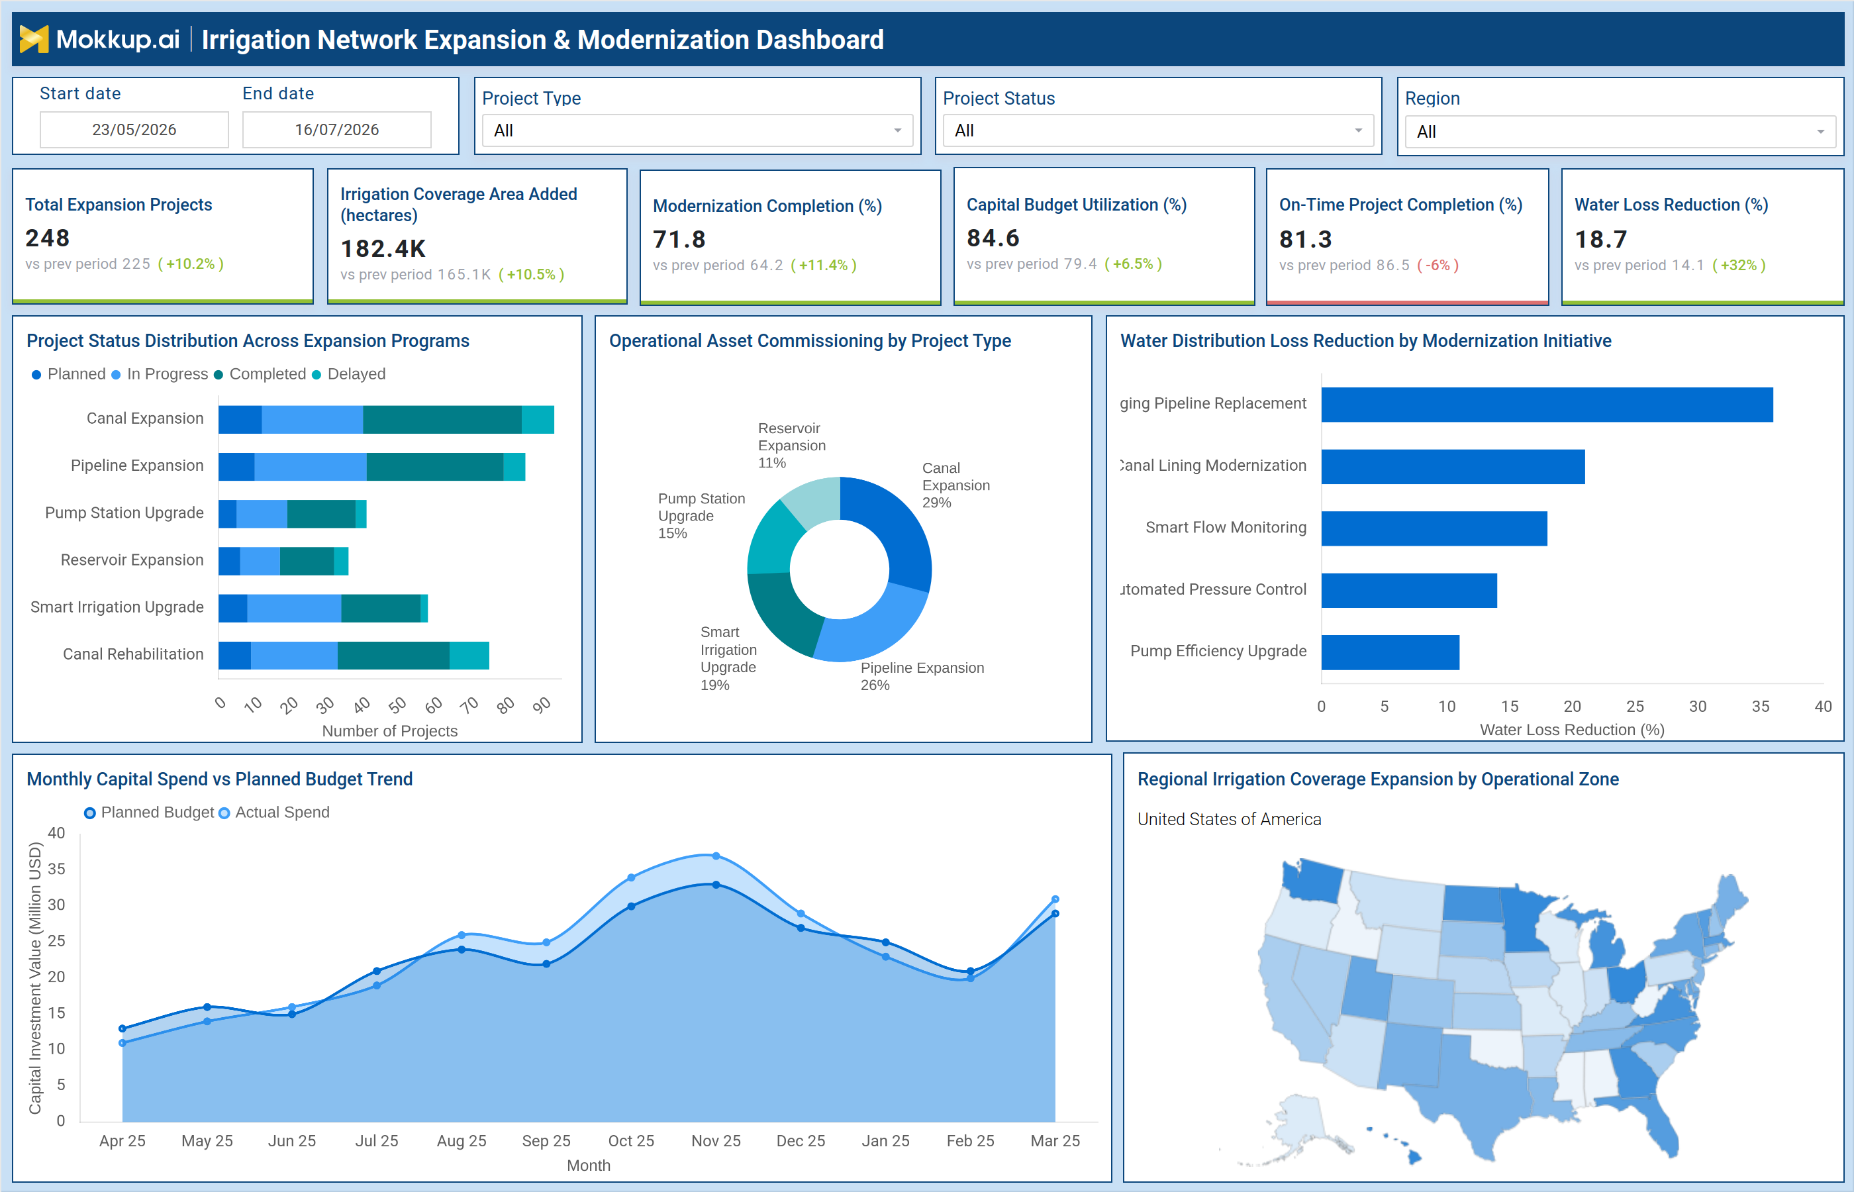Toggle the Completed legend marker

[219, 375]
